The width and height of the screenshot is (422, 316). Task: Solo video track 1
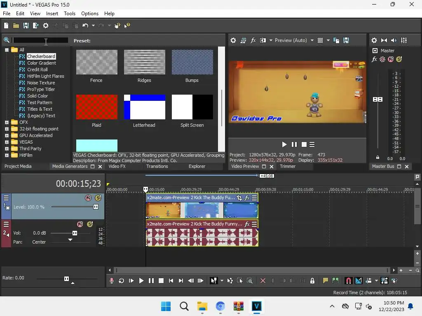pyautogui.click(x=98, y=198)
